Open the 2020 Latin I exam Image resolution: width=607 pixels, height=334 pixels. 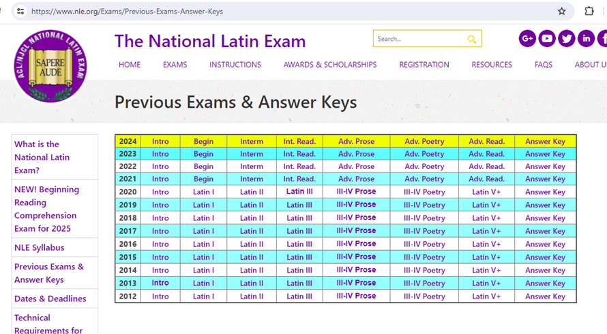(203, 192)
